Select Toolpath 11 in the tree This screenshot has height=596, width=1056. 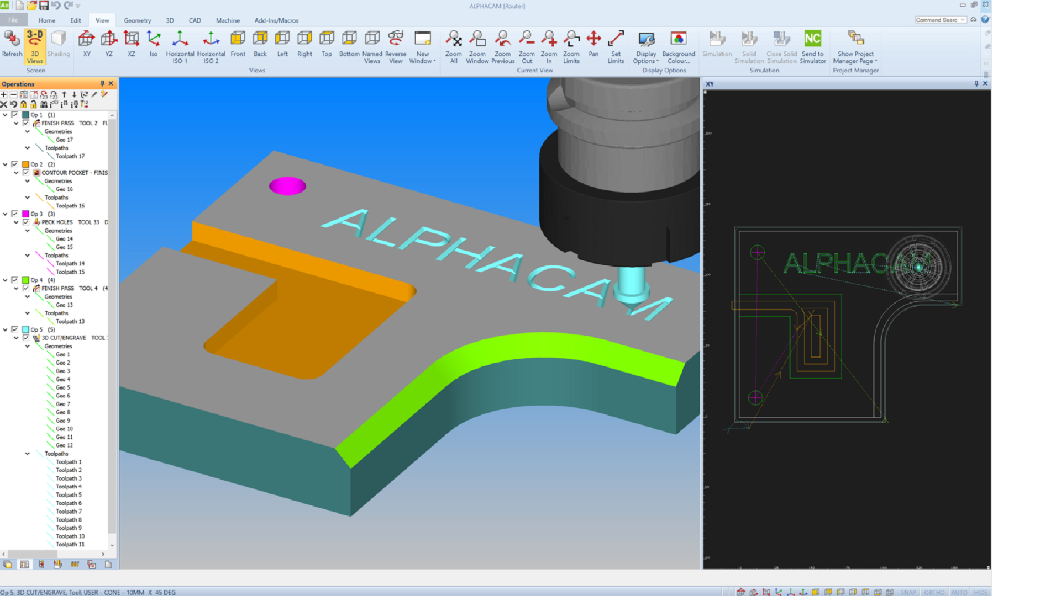click(x=70, y=544)
